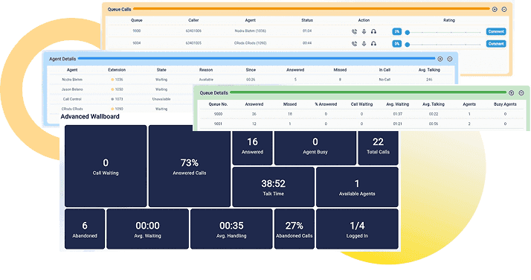Click the Queue Details panel title
Viewport: 531px width, 280px height.
pyautogui.click(x=213, y=93)
